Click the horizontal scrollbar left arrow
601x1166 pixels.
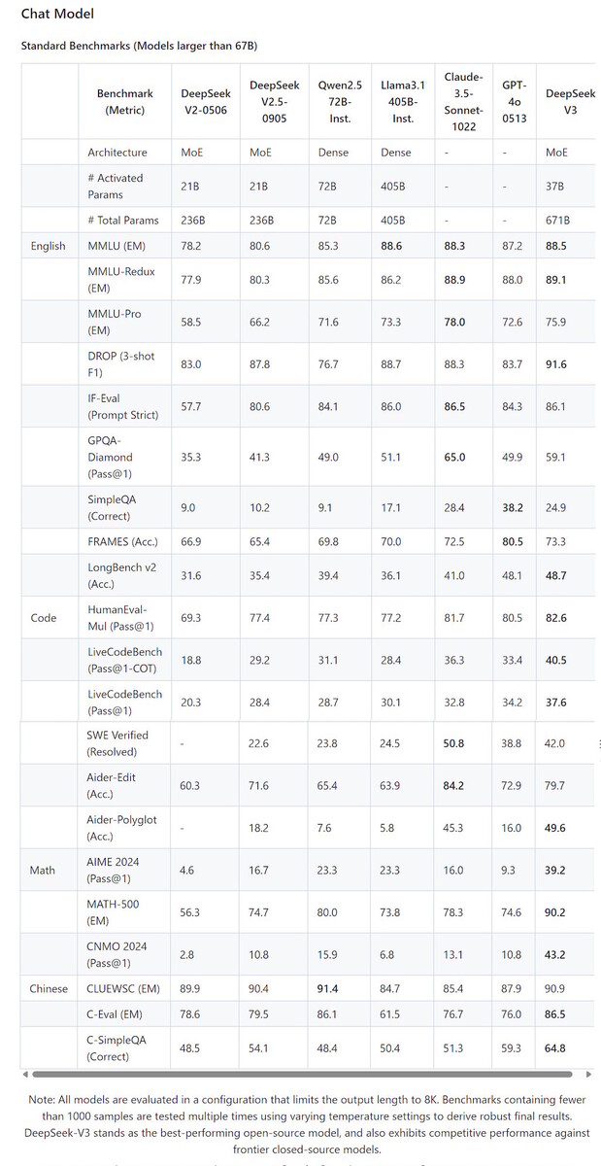pos(25,1075)
